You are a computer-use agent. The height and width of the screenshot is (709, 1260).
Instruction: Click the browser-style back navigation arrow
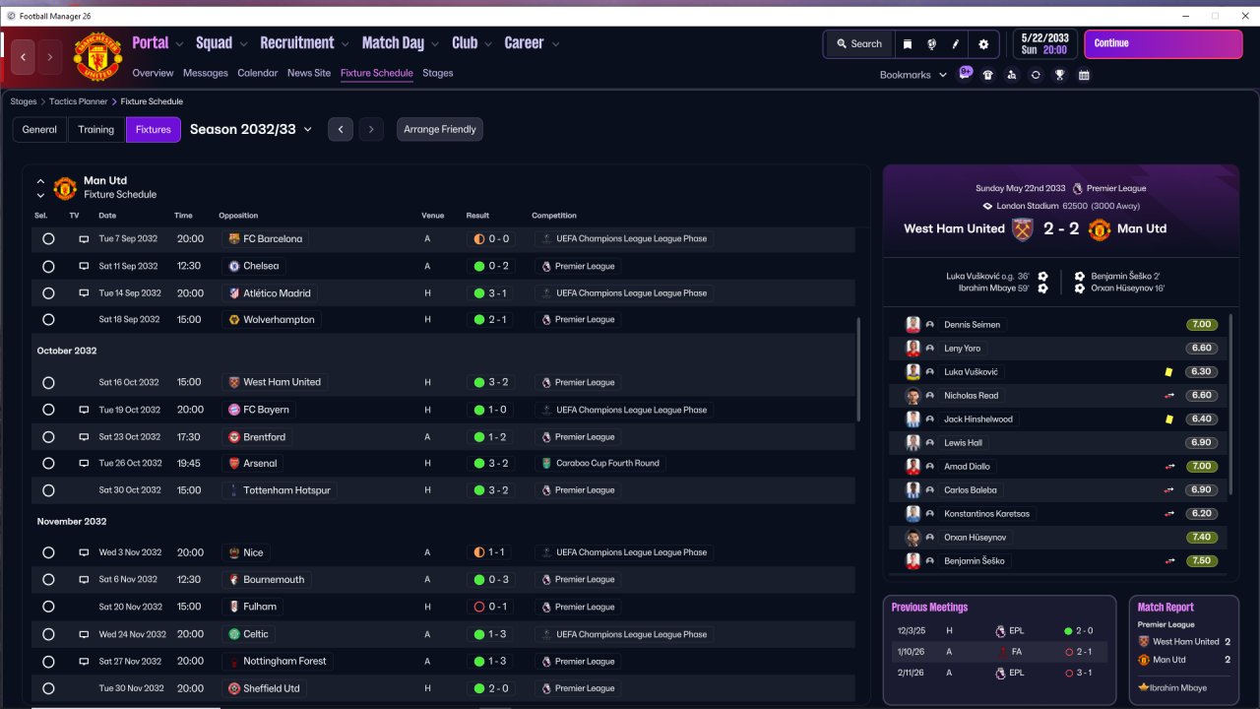pos(23,57)
